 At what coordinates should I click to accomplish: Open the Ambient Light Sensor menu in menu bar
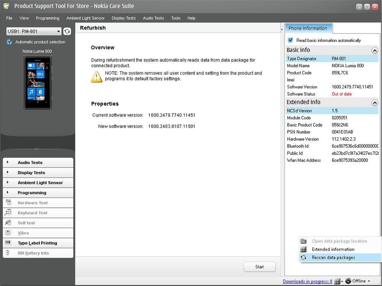coord(86,18)
